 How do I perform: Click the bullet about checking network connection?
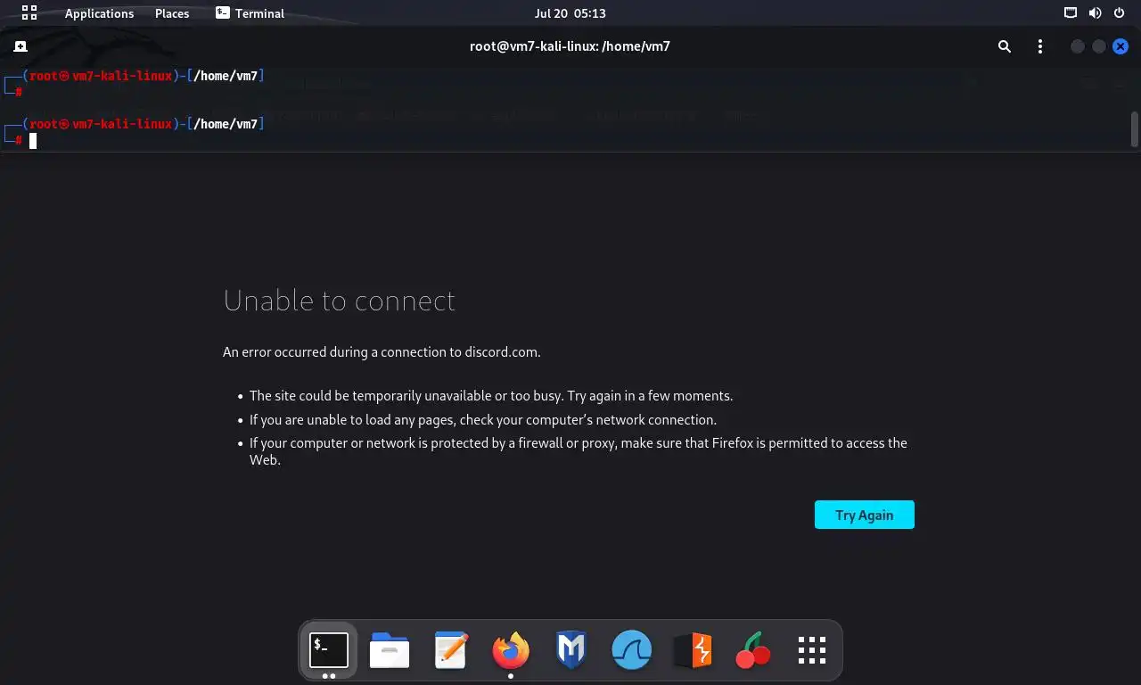[483, 419]
